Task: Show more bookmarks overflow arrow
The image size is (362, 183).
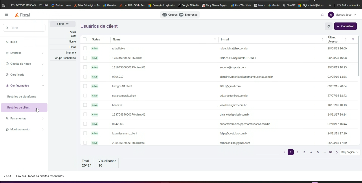Action: coord(330,5)
